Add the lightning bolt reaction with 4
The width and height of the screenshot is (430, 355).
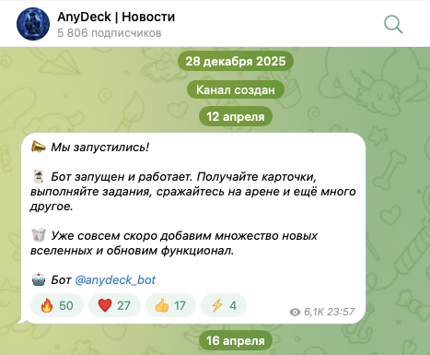[x=224, y=305]
